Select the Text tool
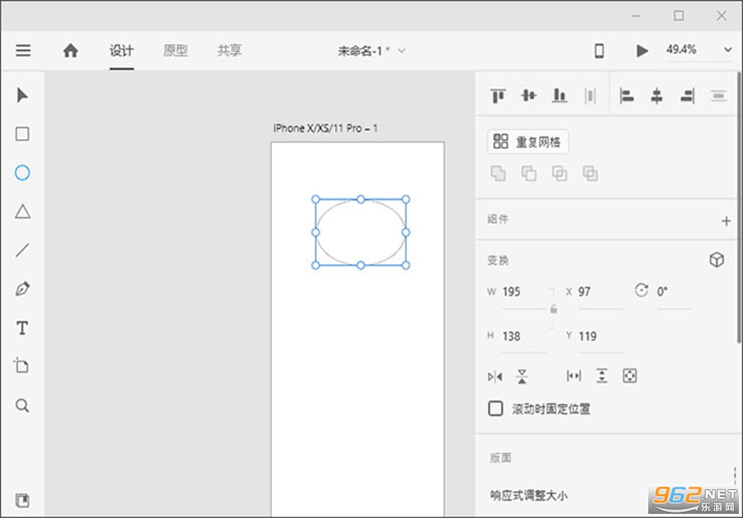This screenshot has width=743, height=518. (22, 328)
